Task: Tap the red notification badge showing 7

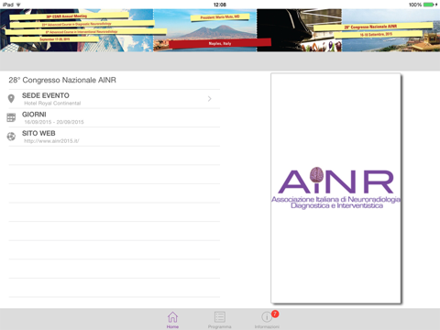Action: click(x=275, y=313)
